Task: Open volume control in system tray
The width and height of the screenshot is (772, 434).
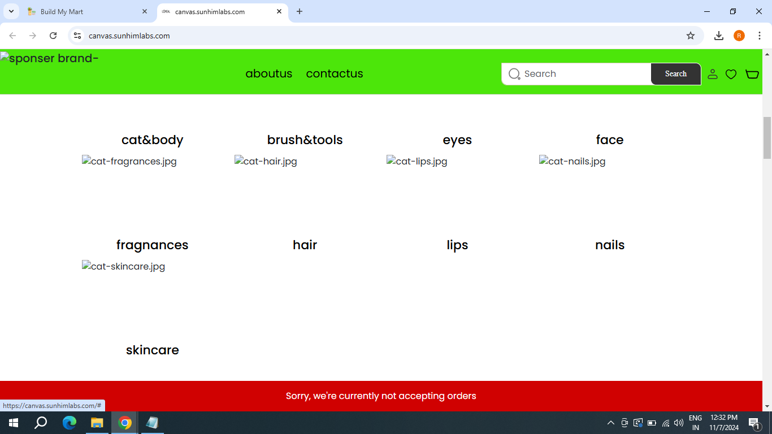Action: 679,423
